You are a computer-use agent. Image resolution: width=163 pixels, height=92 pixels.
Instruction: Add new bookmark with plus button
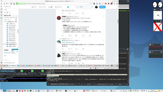tap(5, 13)
